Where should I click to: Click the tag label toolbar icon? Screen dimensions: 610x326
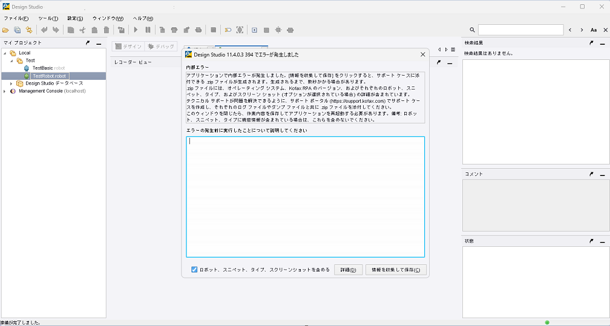[228, 30]
